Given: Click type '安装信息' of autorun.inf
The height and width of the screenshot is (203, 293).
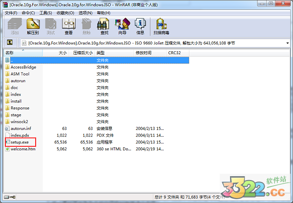Looking at the screenshot, I should [x=105, y=128].
